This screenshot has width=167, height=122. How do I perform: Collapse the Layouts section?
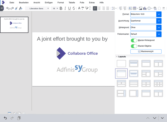pos(117,57)
